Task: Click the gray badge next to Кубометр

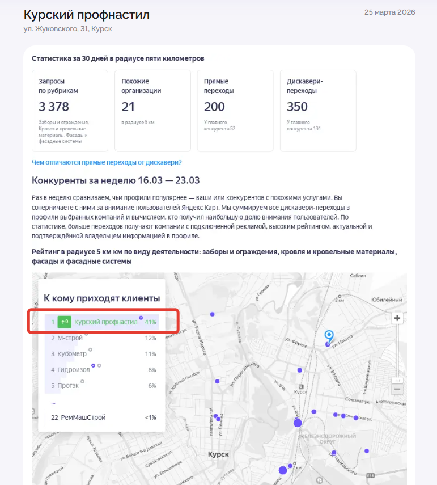Action: pos(90,349)
